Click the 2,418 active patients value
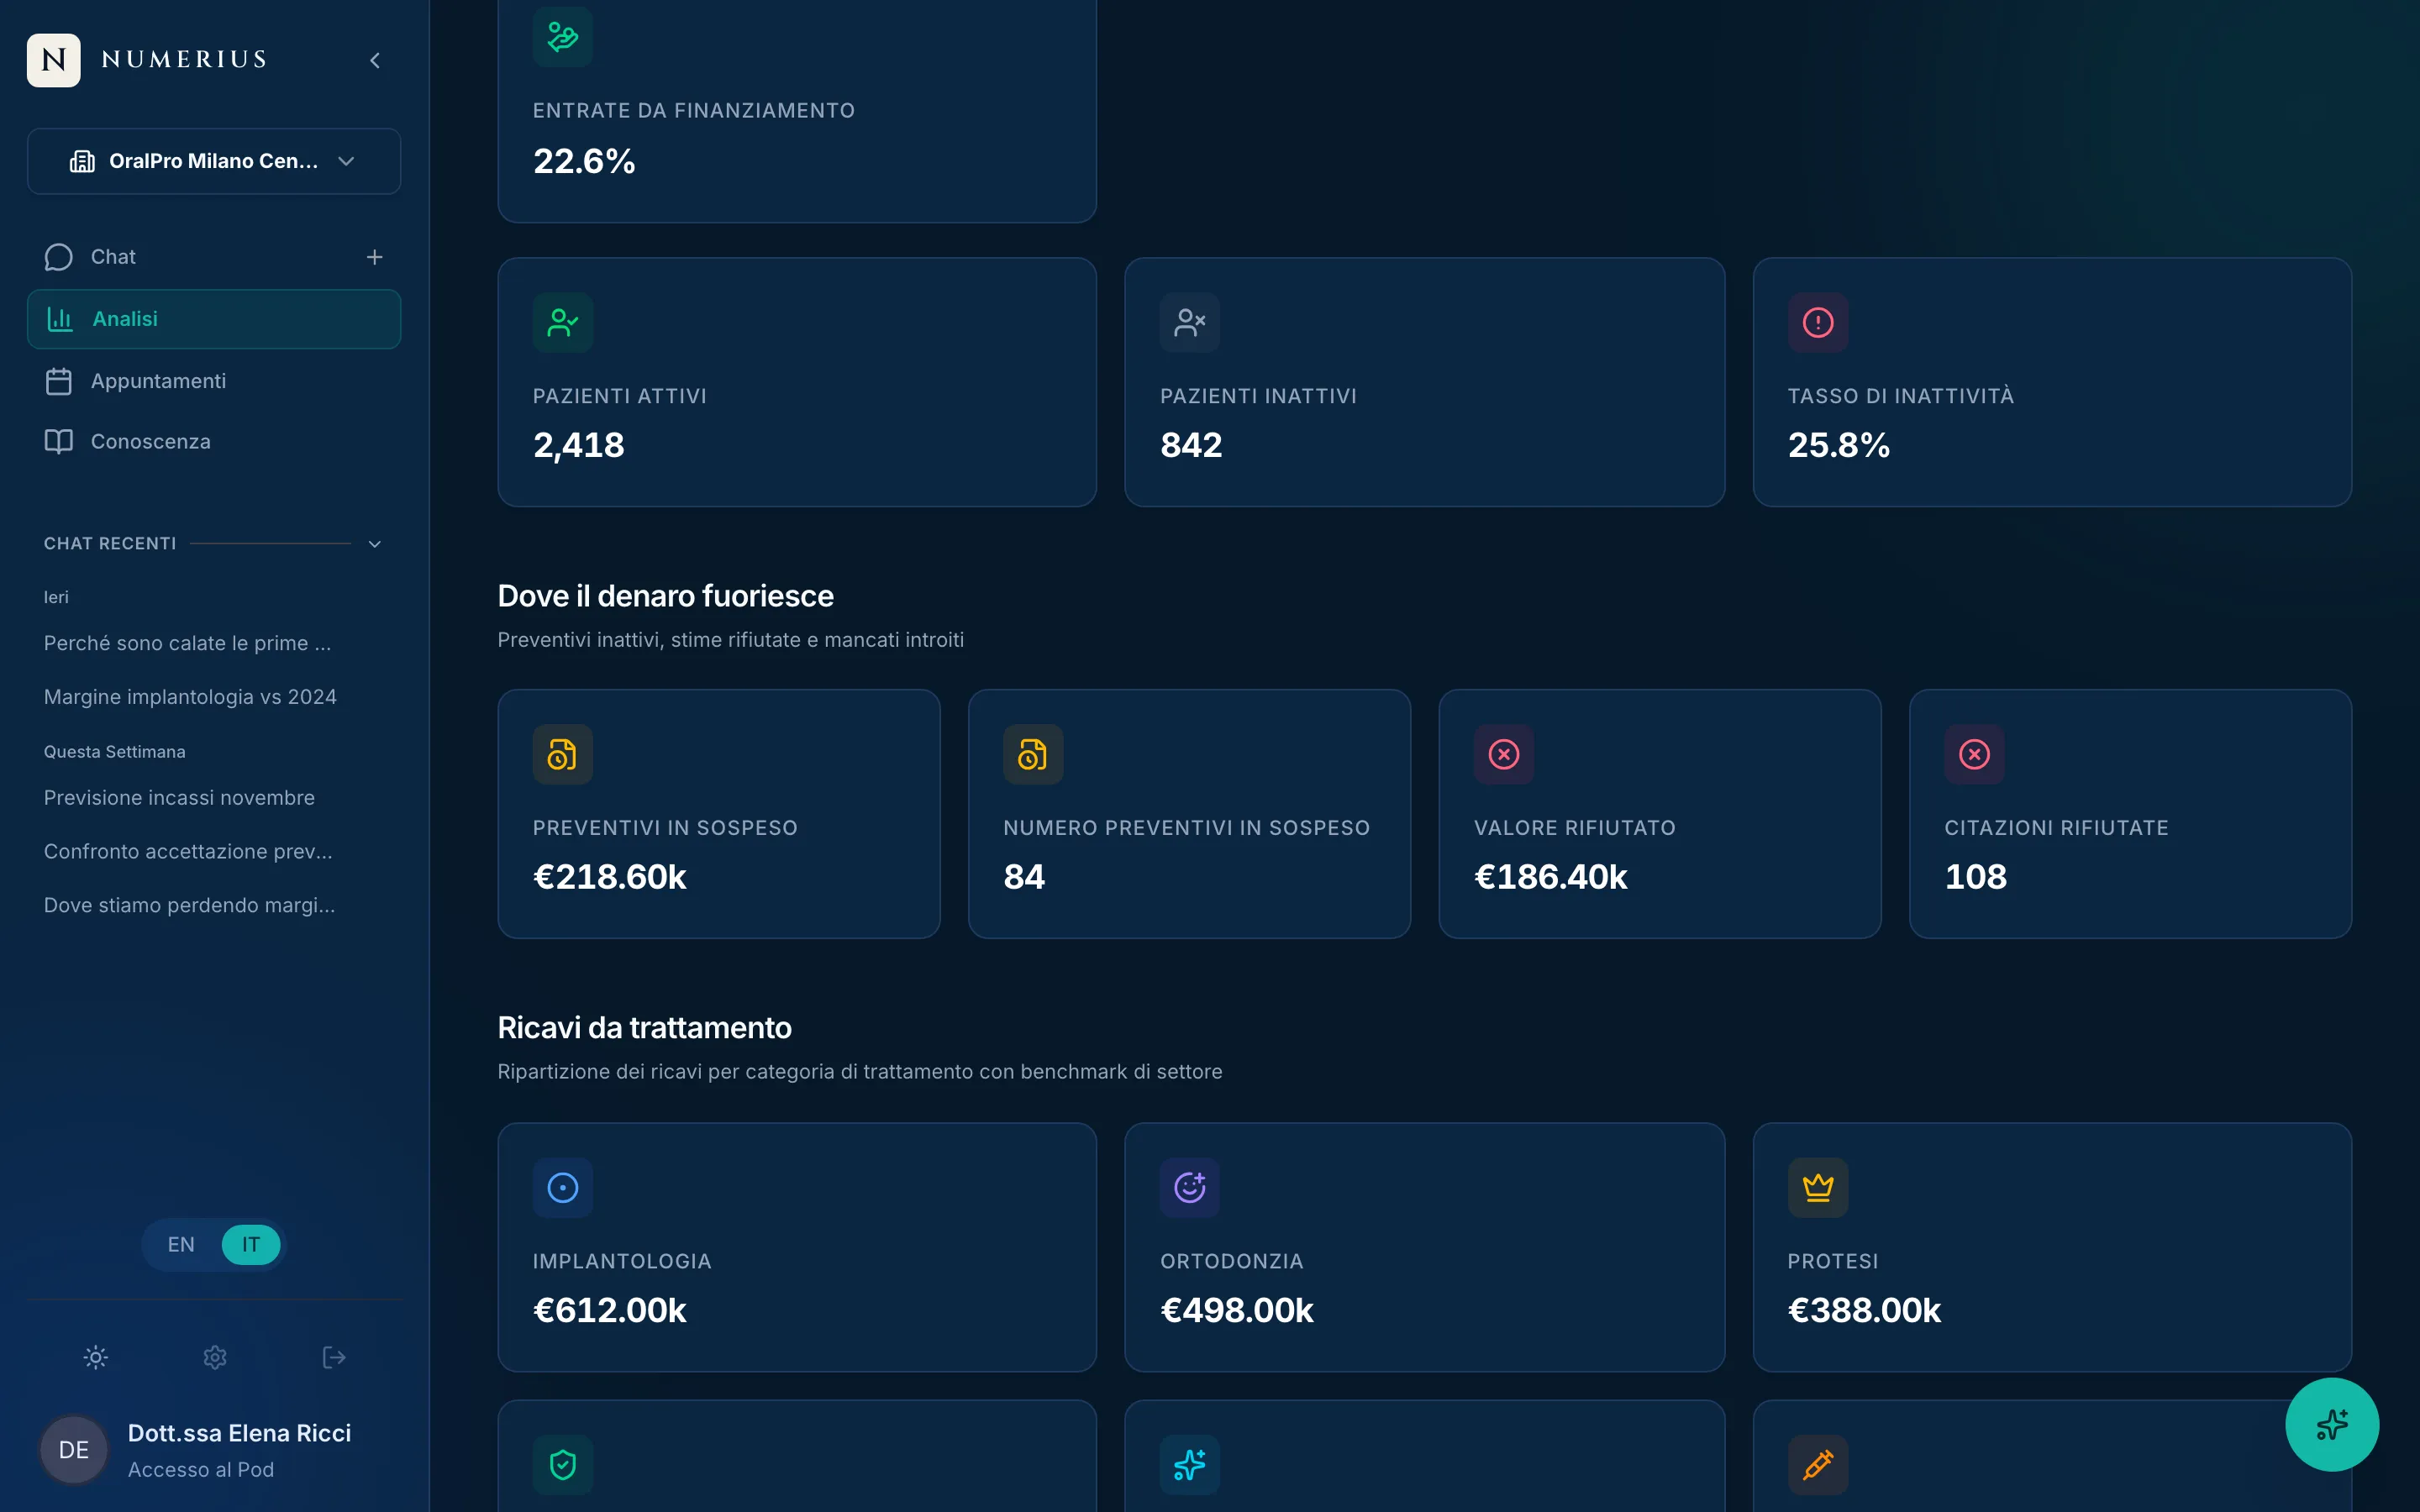Viewport: 2420px width, 1512px height. (x=579, y=445)
